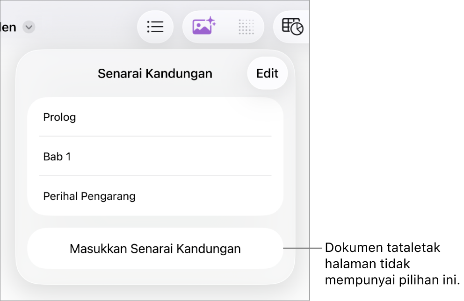Open the table of contents list icon
The height and width of the screenshot is (301, 464).
155,27
